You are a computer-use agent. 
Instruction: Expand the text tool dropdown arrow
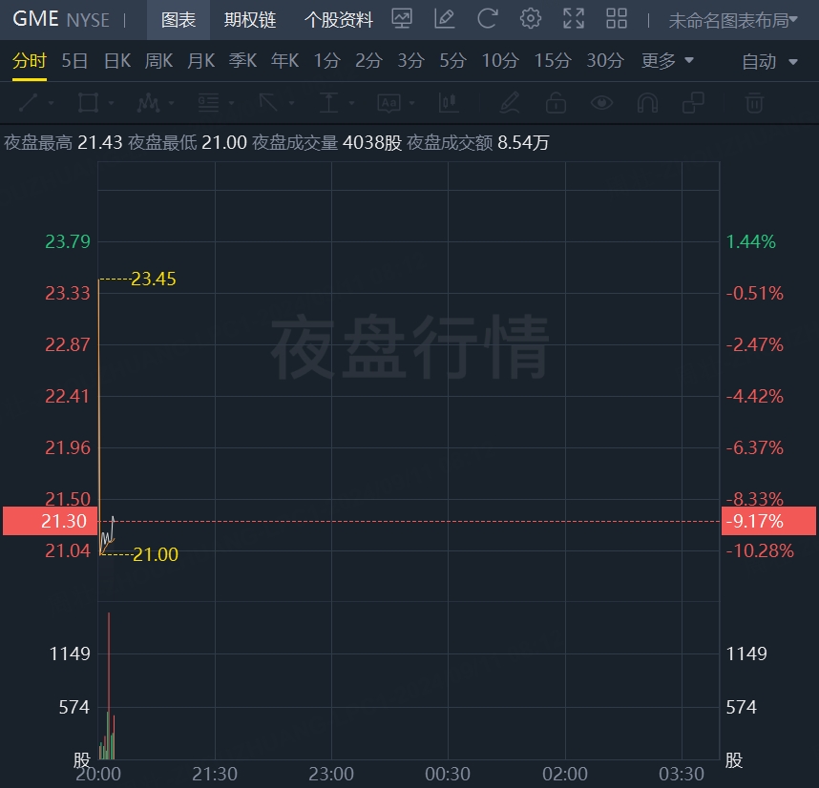point(412,103)
